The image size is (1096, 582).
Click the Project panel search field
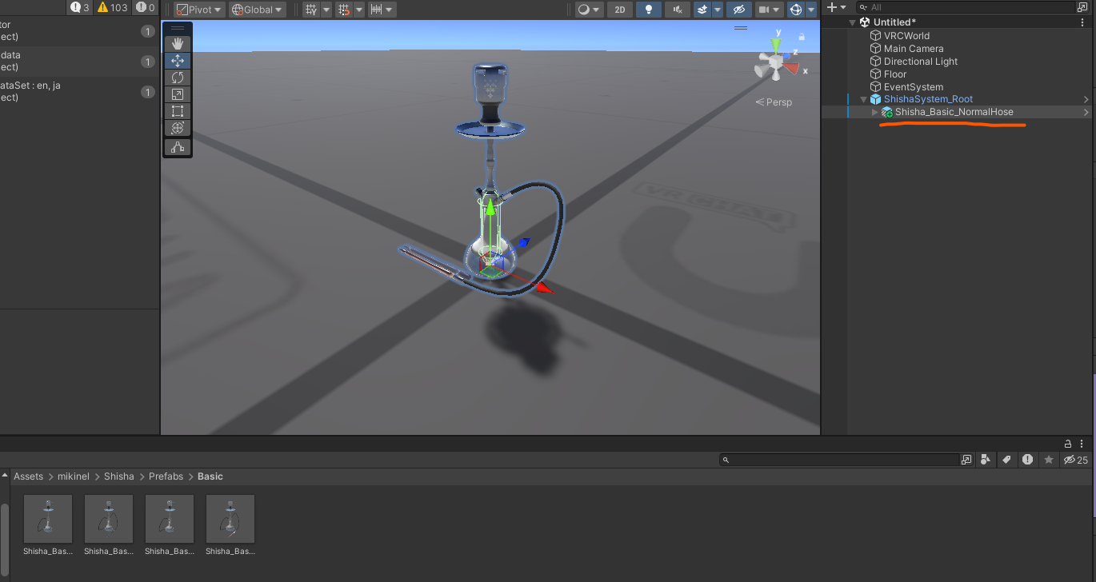coord(839,460)
